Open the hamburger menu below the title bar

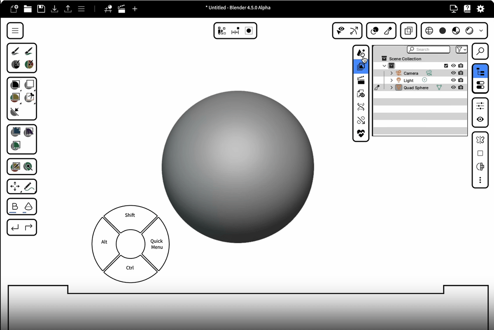click(15, 31)
